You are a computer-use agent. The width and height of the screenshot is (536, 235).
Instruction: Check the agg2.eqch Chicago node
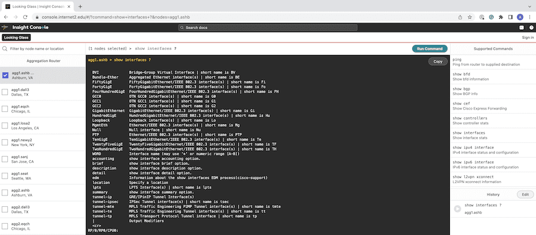(x=5, y=226)
